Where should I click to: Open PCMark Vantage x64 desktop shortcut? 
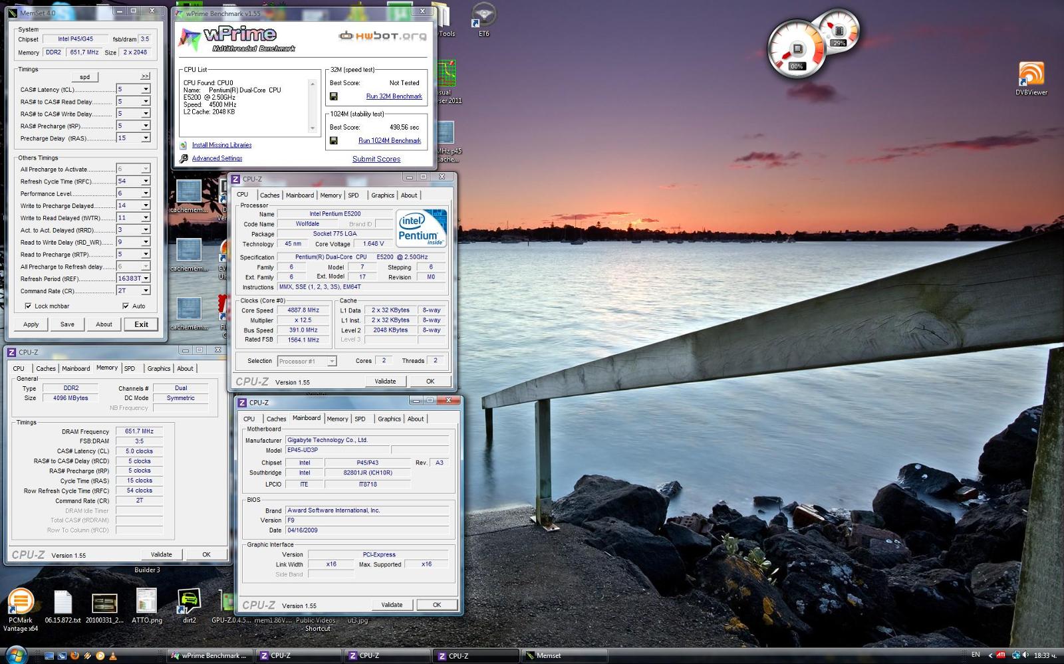click(20, 610)
